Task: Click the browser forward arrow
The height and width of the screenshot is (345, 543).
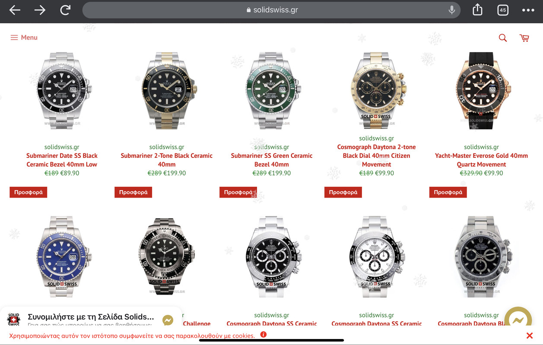Action: (x=40, y=10)
